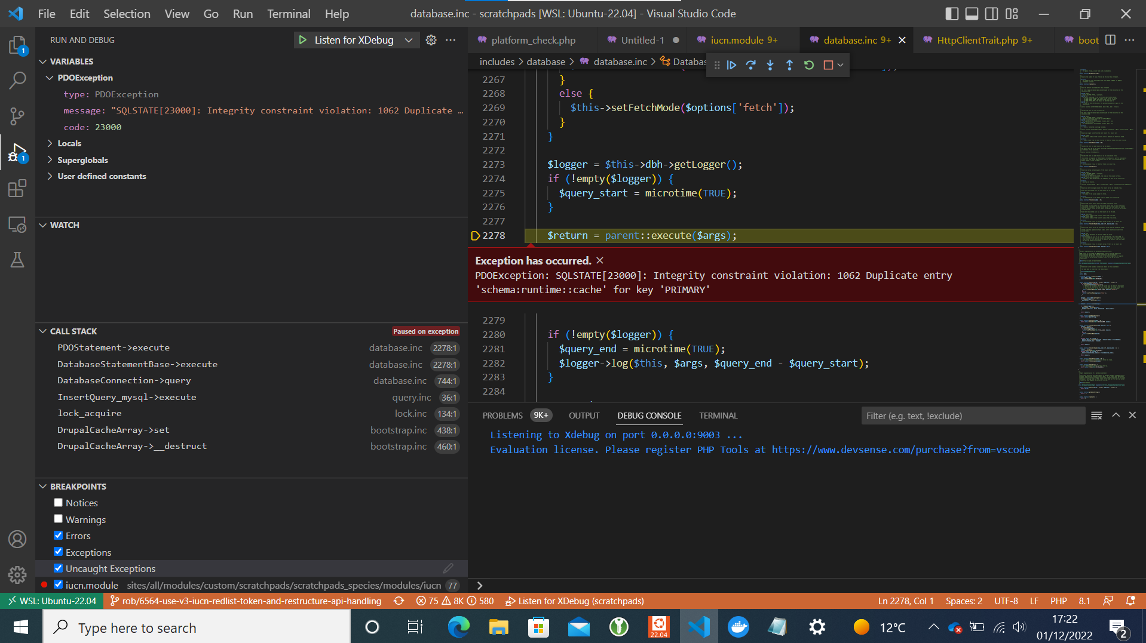
Task: Open the Source Control view
Action: (x=17, y=116)
